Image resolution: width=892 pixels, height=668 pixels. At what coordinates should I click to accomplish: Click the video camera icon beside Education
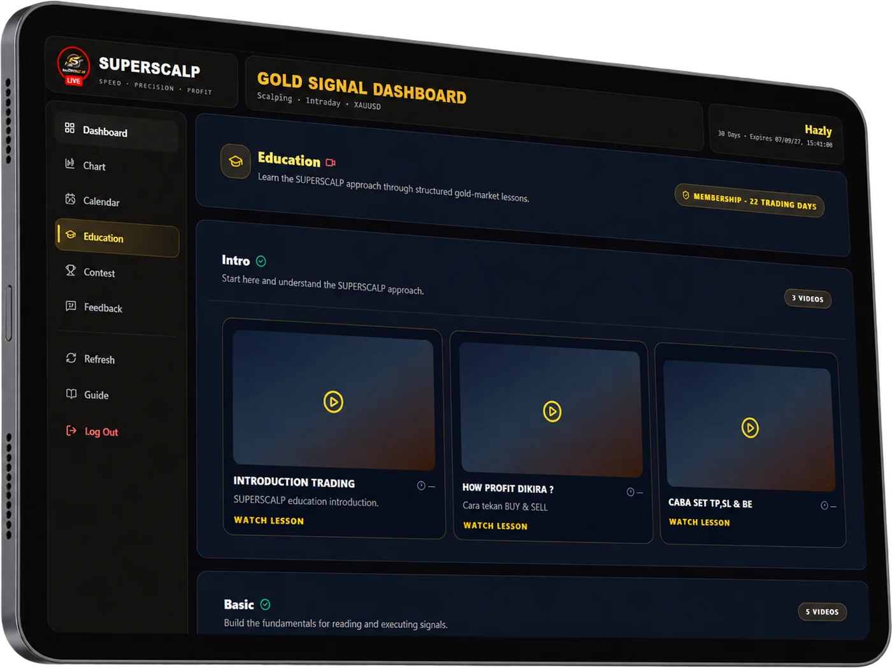pos(331,162)
